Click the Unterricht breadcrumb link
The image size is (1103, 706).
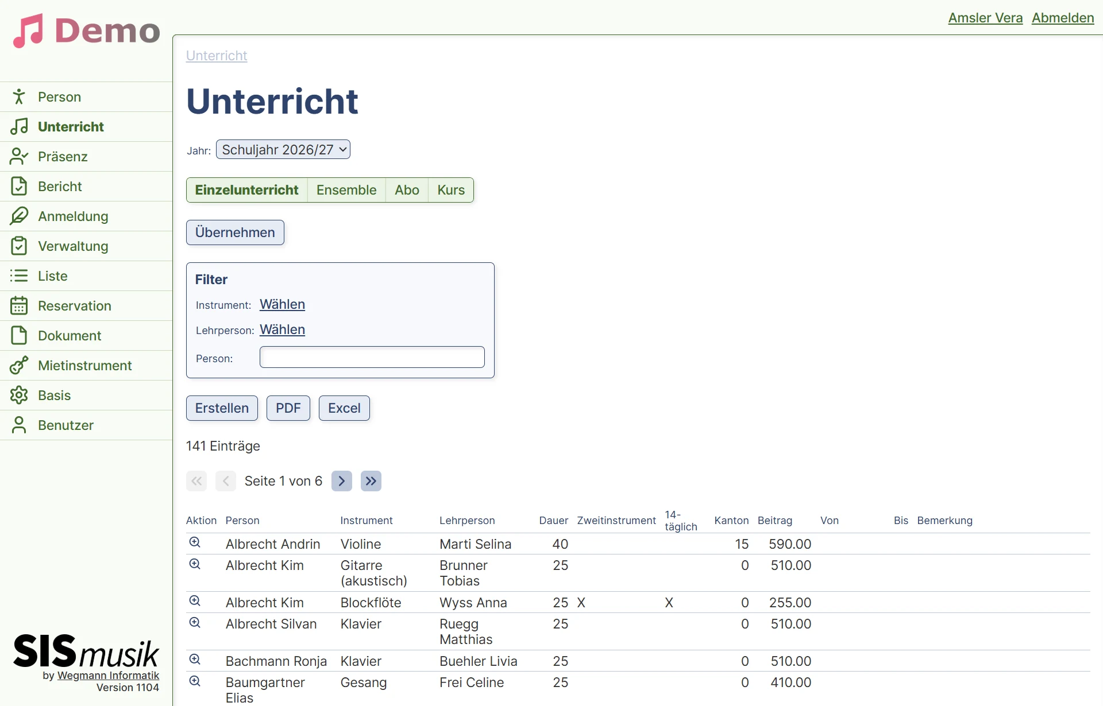(x=217, y=56)
